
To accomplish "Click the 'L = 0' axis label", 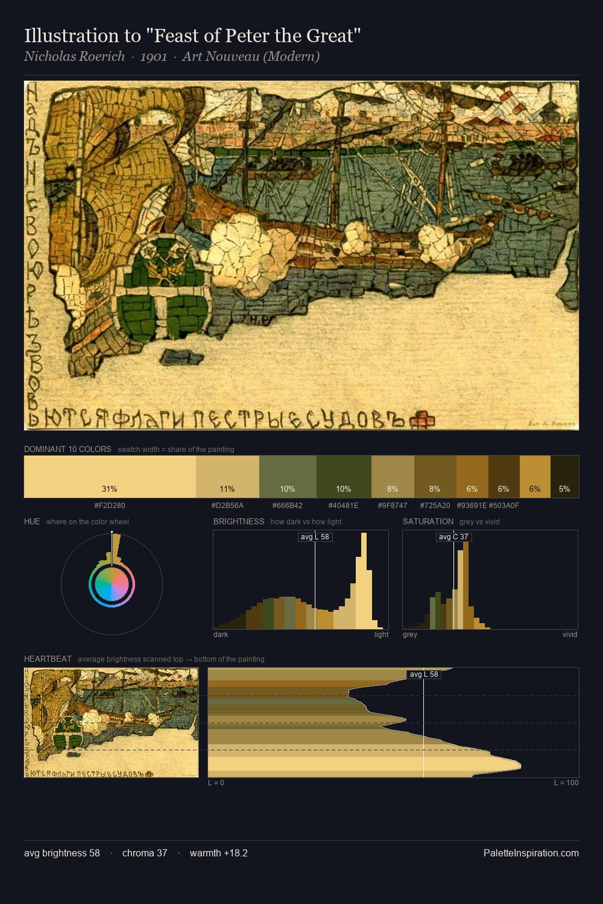I will [216, 783].
